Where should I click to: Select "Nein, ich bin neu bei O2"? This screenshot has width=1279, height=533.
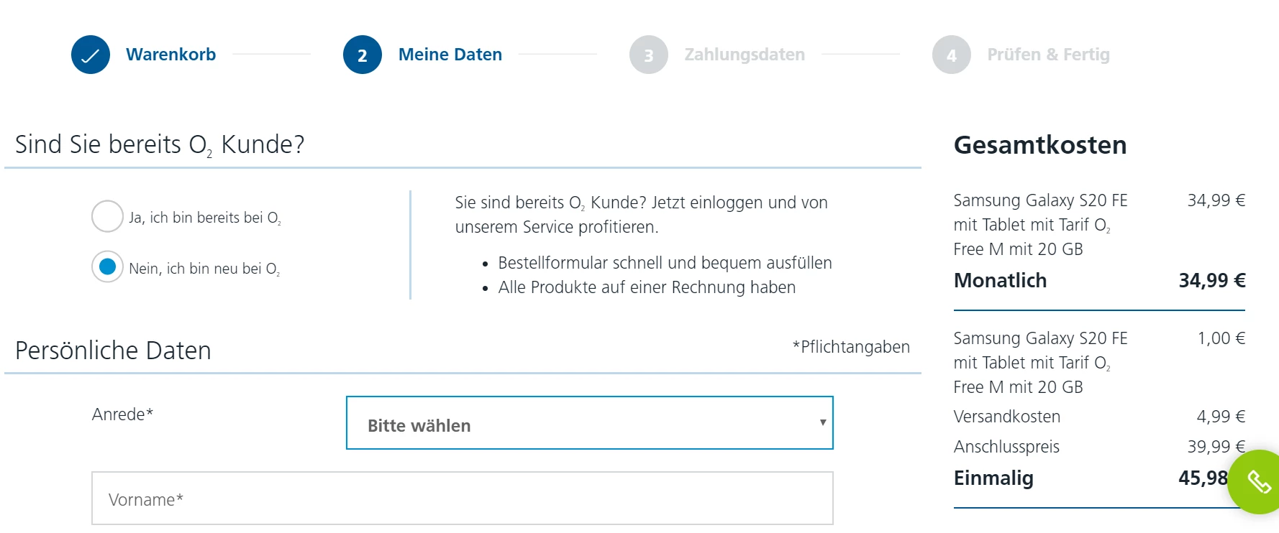pyautogui.click(x=107, y=267)
